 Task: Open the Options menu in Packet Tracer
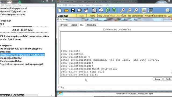click(x=73, y=5)
